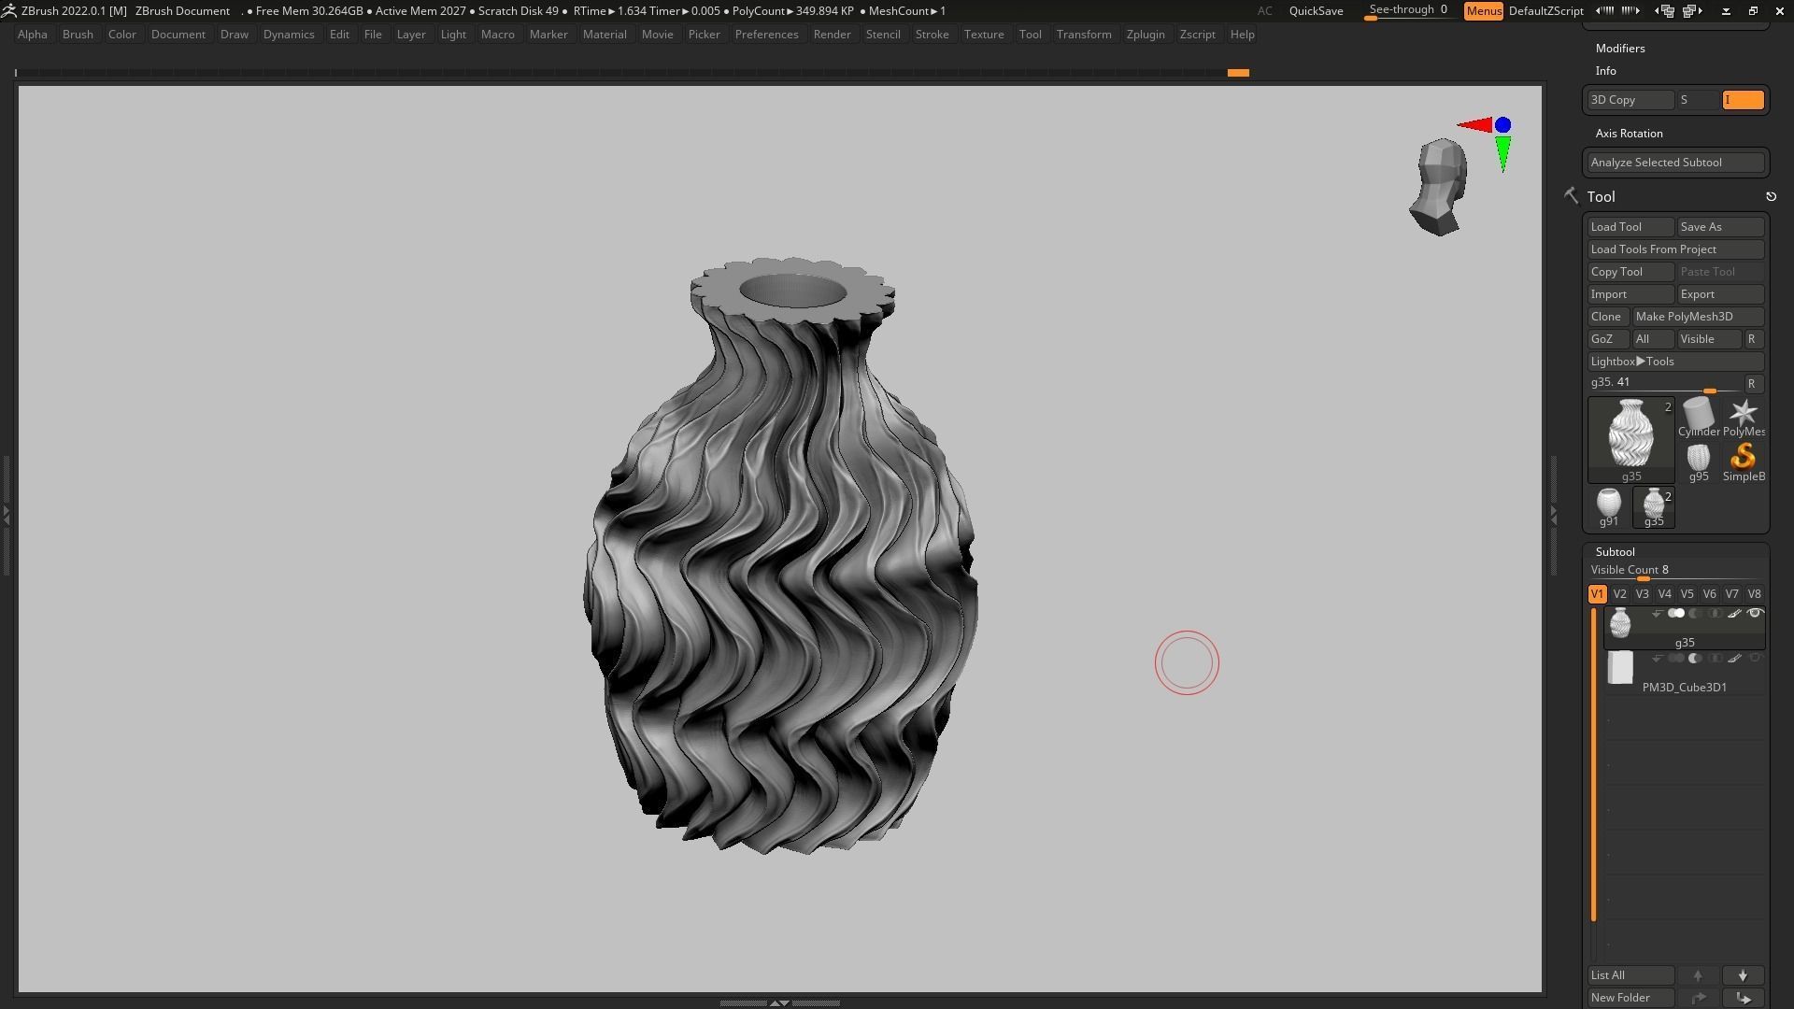Move selected subtool down with arrow
Image resolution: width=1794 pixels, height=1009 pixels.
point(1743,975)
